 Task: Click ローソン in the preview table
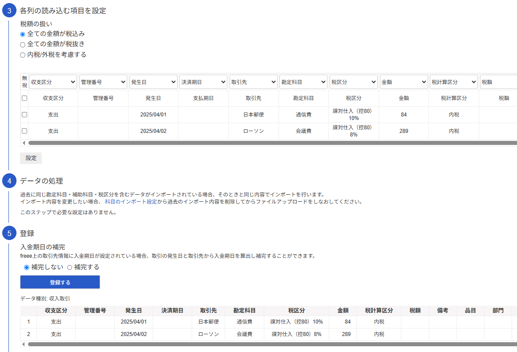(x=208, y=334)
